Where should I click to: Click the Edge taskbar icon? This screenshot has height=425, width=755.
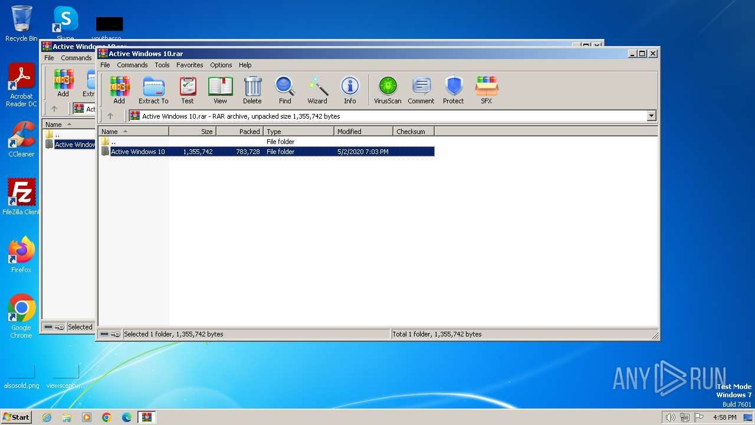[x=127, y=417]
